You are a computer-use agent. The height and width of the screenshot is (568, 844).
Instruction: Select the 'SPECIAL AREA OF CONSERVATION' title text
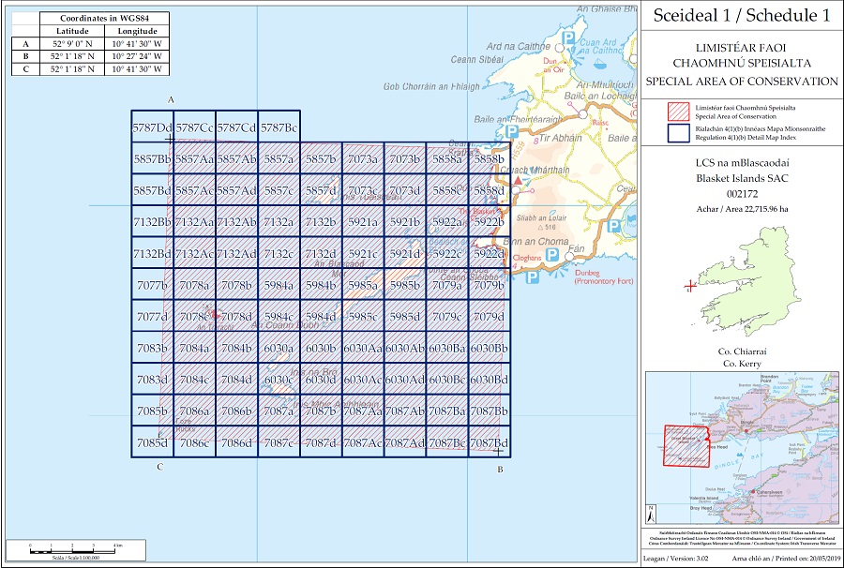(x=742, y=82)
